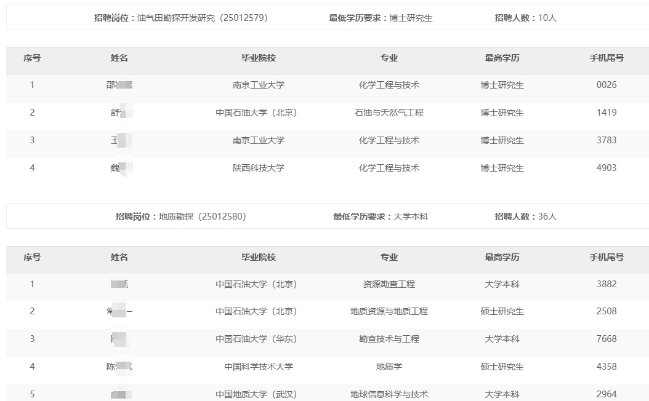The height and width of the screenshot is (401, 649).
Task: Click the phone tail number 4903
Action: point(607,168)
